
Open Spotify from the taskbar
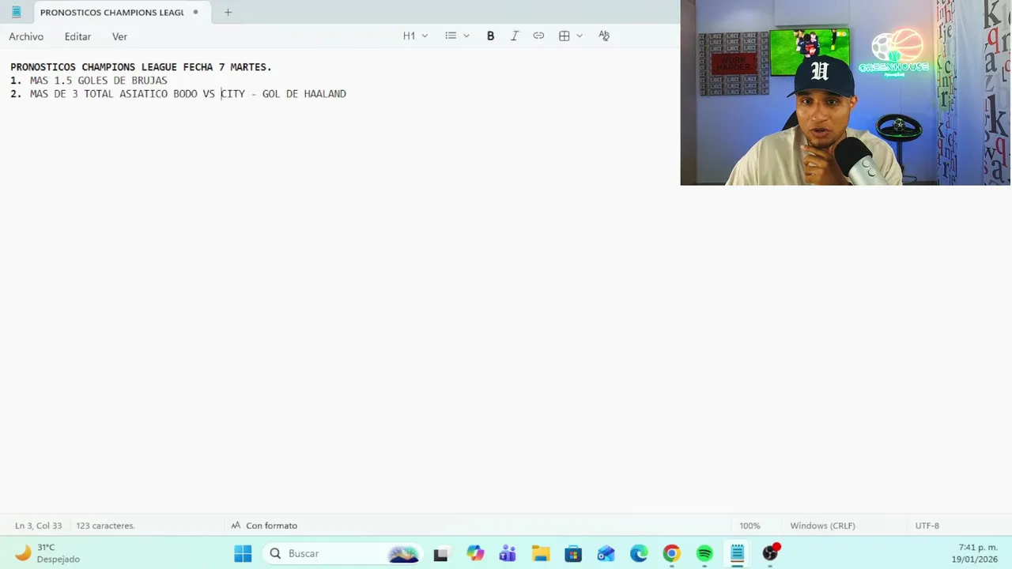tap(704, 553)
